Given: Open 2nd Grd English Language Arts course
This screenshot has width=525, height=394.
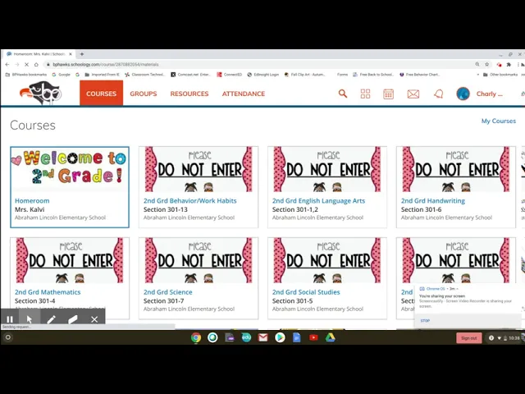Looking at the screenshot, I should (x=318, y=200).
